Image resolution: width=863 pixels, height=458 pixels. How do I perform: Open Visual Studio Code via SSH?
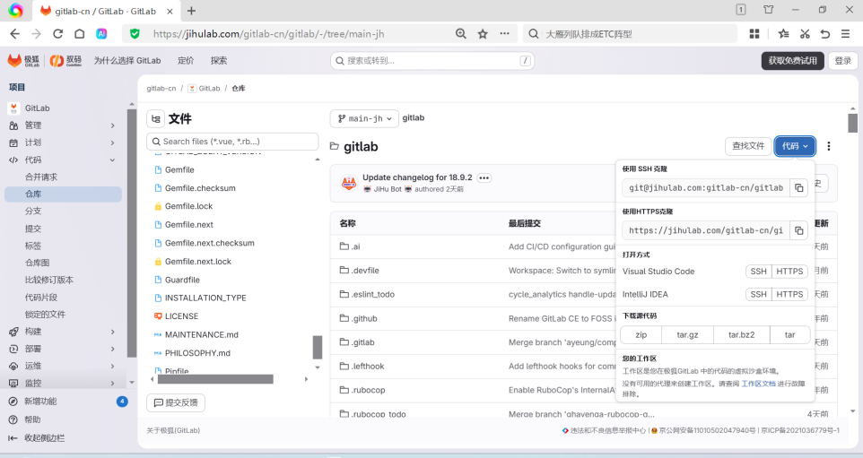(758, 271)
